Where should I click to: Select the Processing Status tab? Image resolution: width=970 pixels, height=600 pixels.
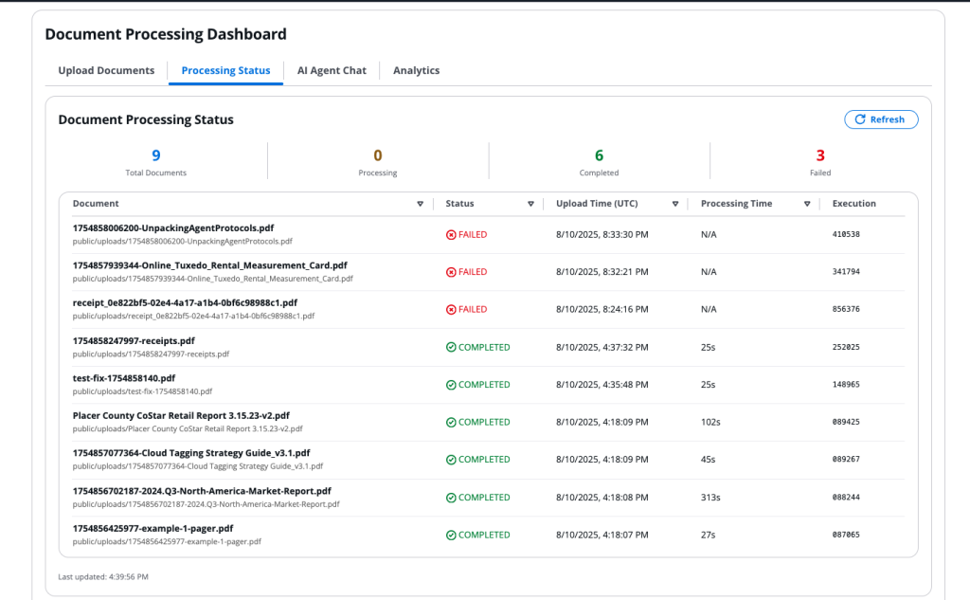pos(225,70)
